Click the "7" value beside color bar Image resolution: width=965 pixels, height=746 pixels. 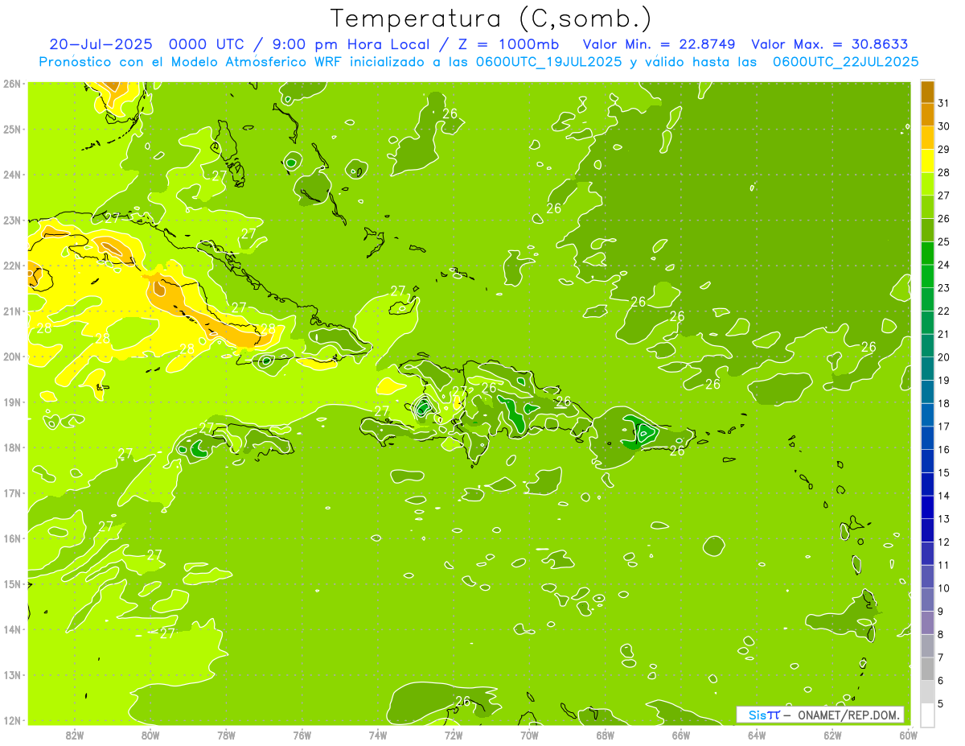click(942, 657)
